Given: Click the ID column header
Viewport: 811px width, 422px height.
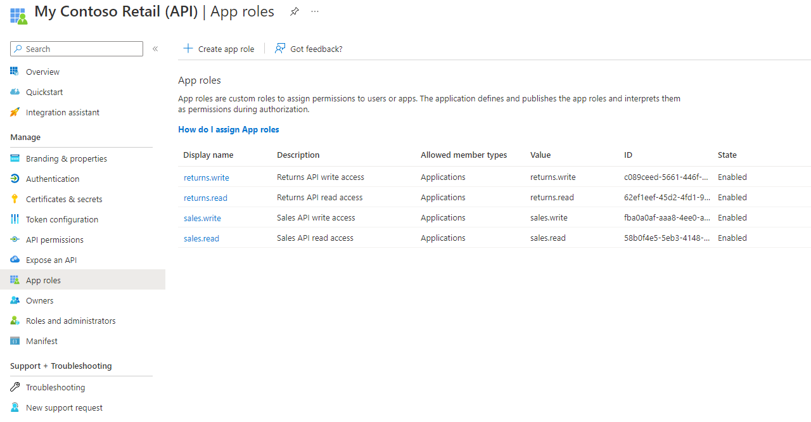Looking at the screenshot, I should pos(628,155).
